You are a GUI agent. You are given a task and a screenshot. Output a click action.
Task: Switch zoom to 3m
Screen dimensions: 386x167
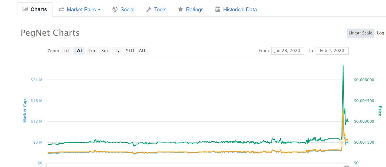point(105,51)
